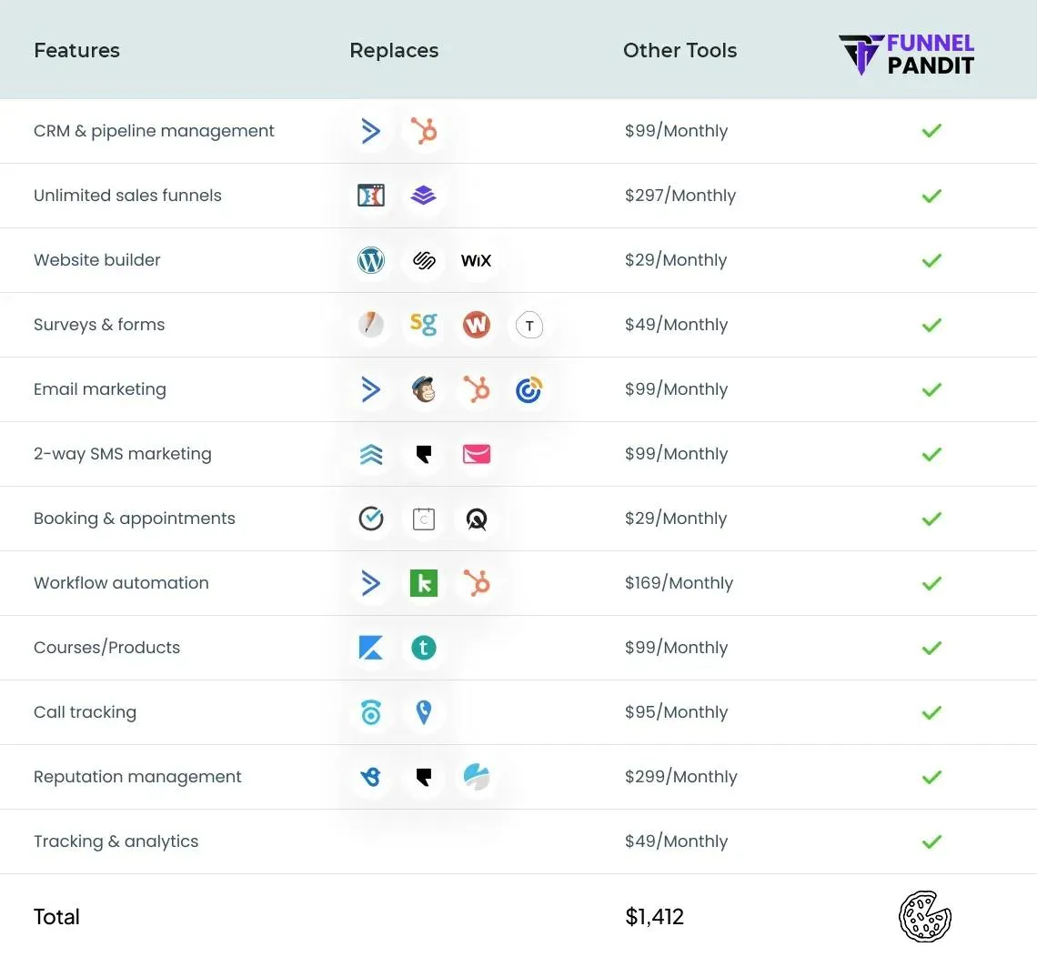Click the Funnel Pandit logo
This screenshot has width=1037, height=957.
pyautogui.click(x=907, y=54)
